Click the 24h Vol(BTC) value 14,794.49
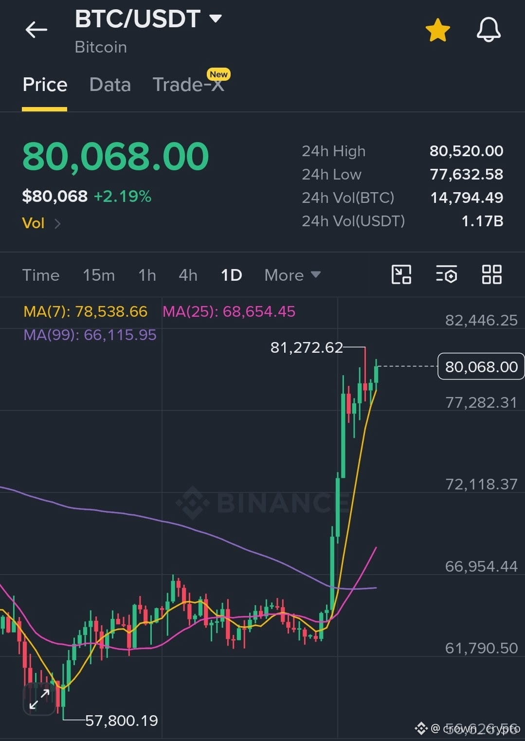This screenshot has height=741, width=525. pos(467,198)
